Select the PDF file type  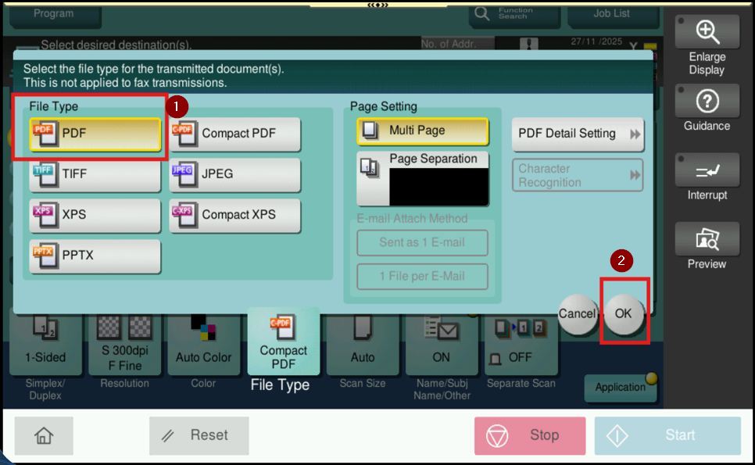pos(95,134)
